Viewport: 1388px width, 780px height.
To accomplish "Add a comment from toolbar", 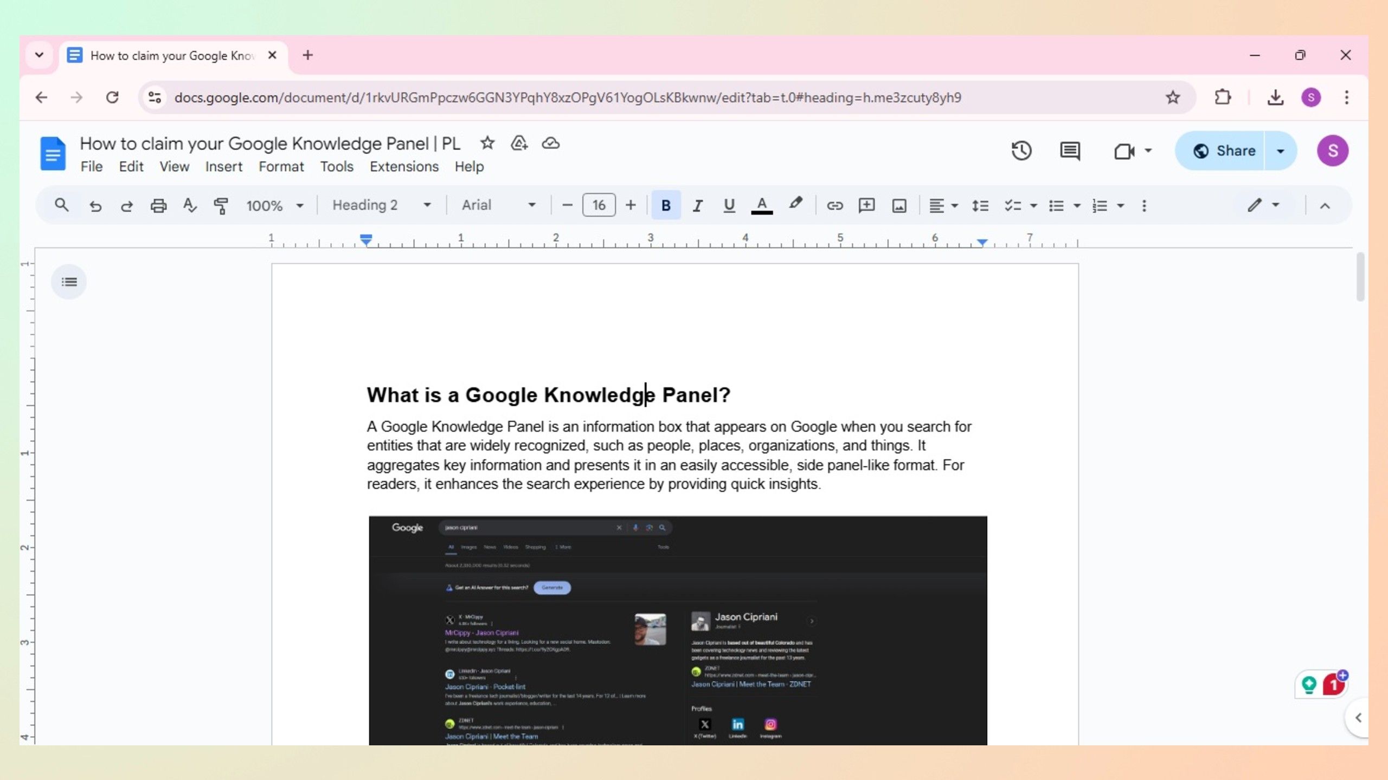I will 867,206.
